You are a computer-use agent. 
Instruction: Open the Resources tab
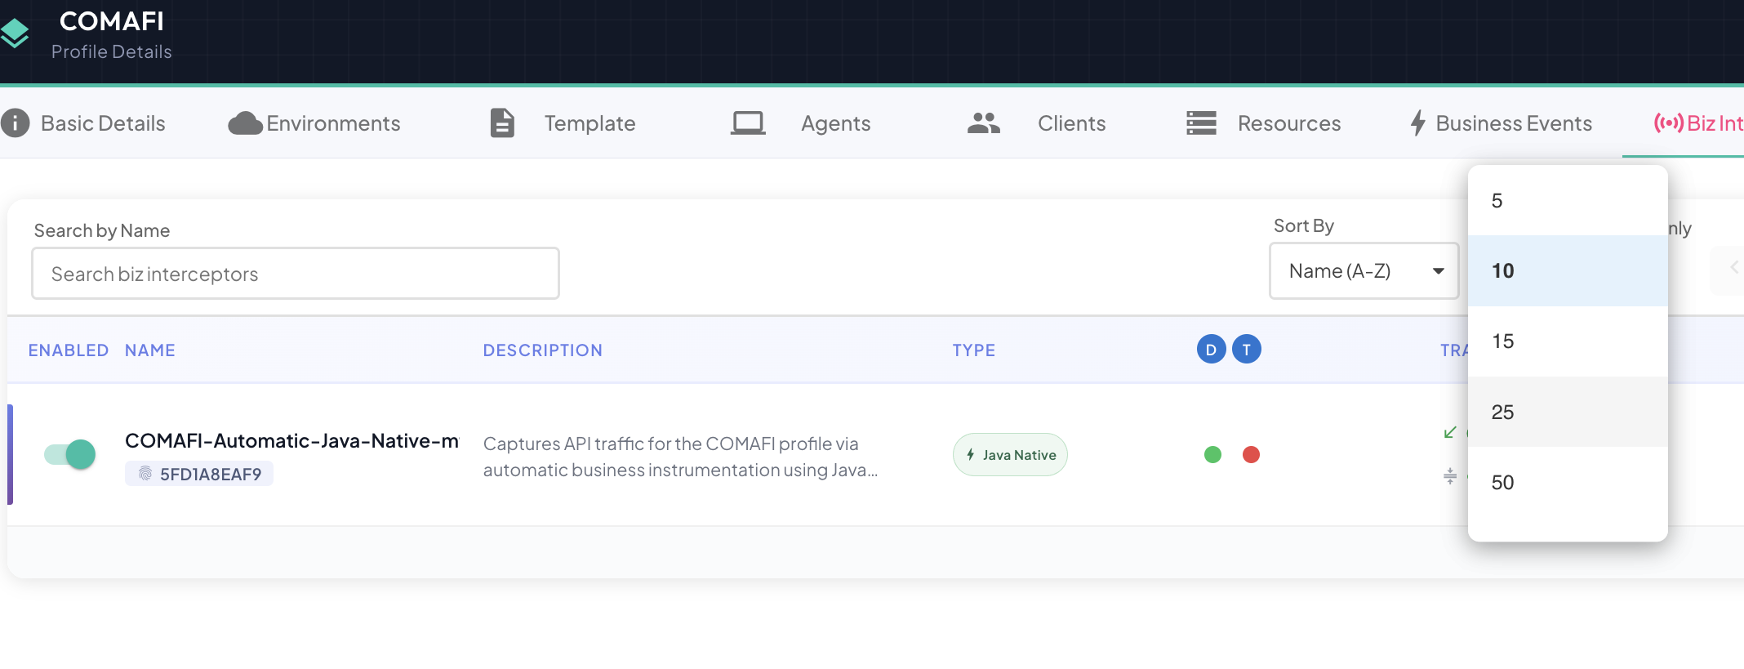[1264, 123]
